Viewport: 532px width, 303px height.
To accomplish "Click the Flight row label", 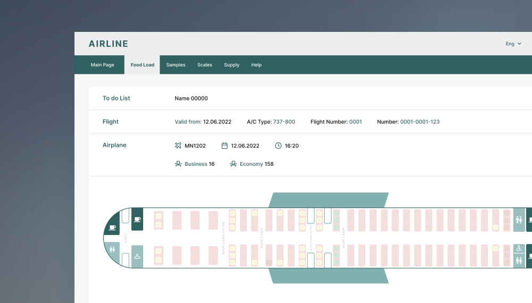I will [x=111, y=121].
